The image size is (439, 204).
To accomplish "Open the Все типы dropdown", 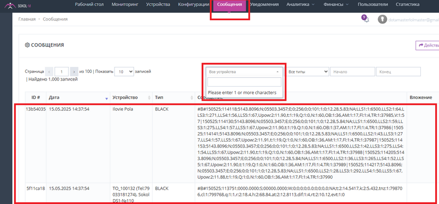I will [x=307, y=72].
